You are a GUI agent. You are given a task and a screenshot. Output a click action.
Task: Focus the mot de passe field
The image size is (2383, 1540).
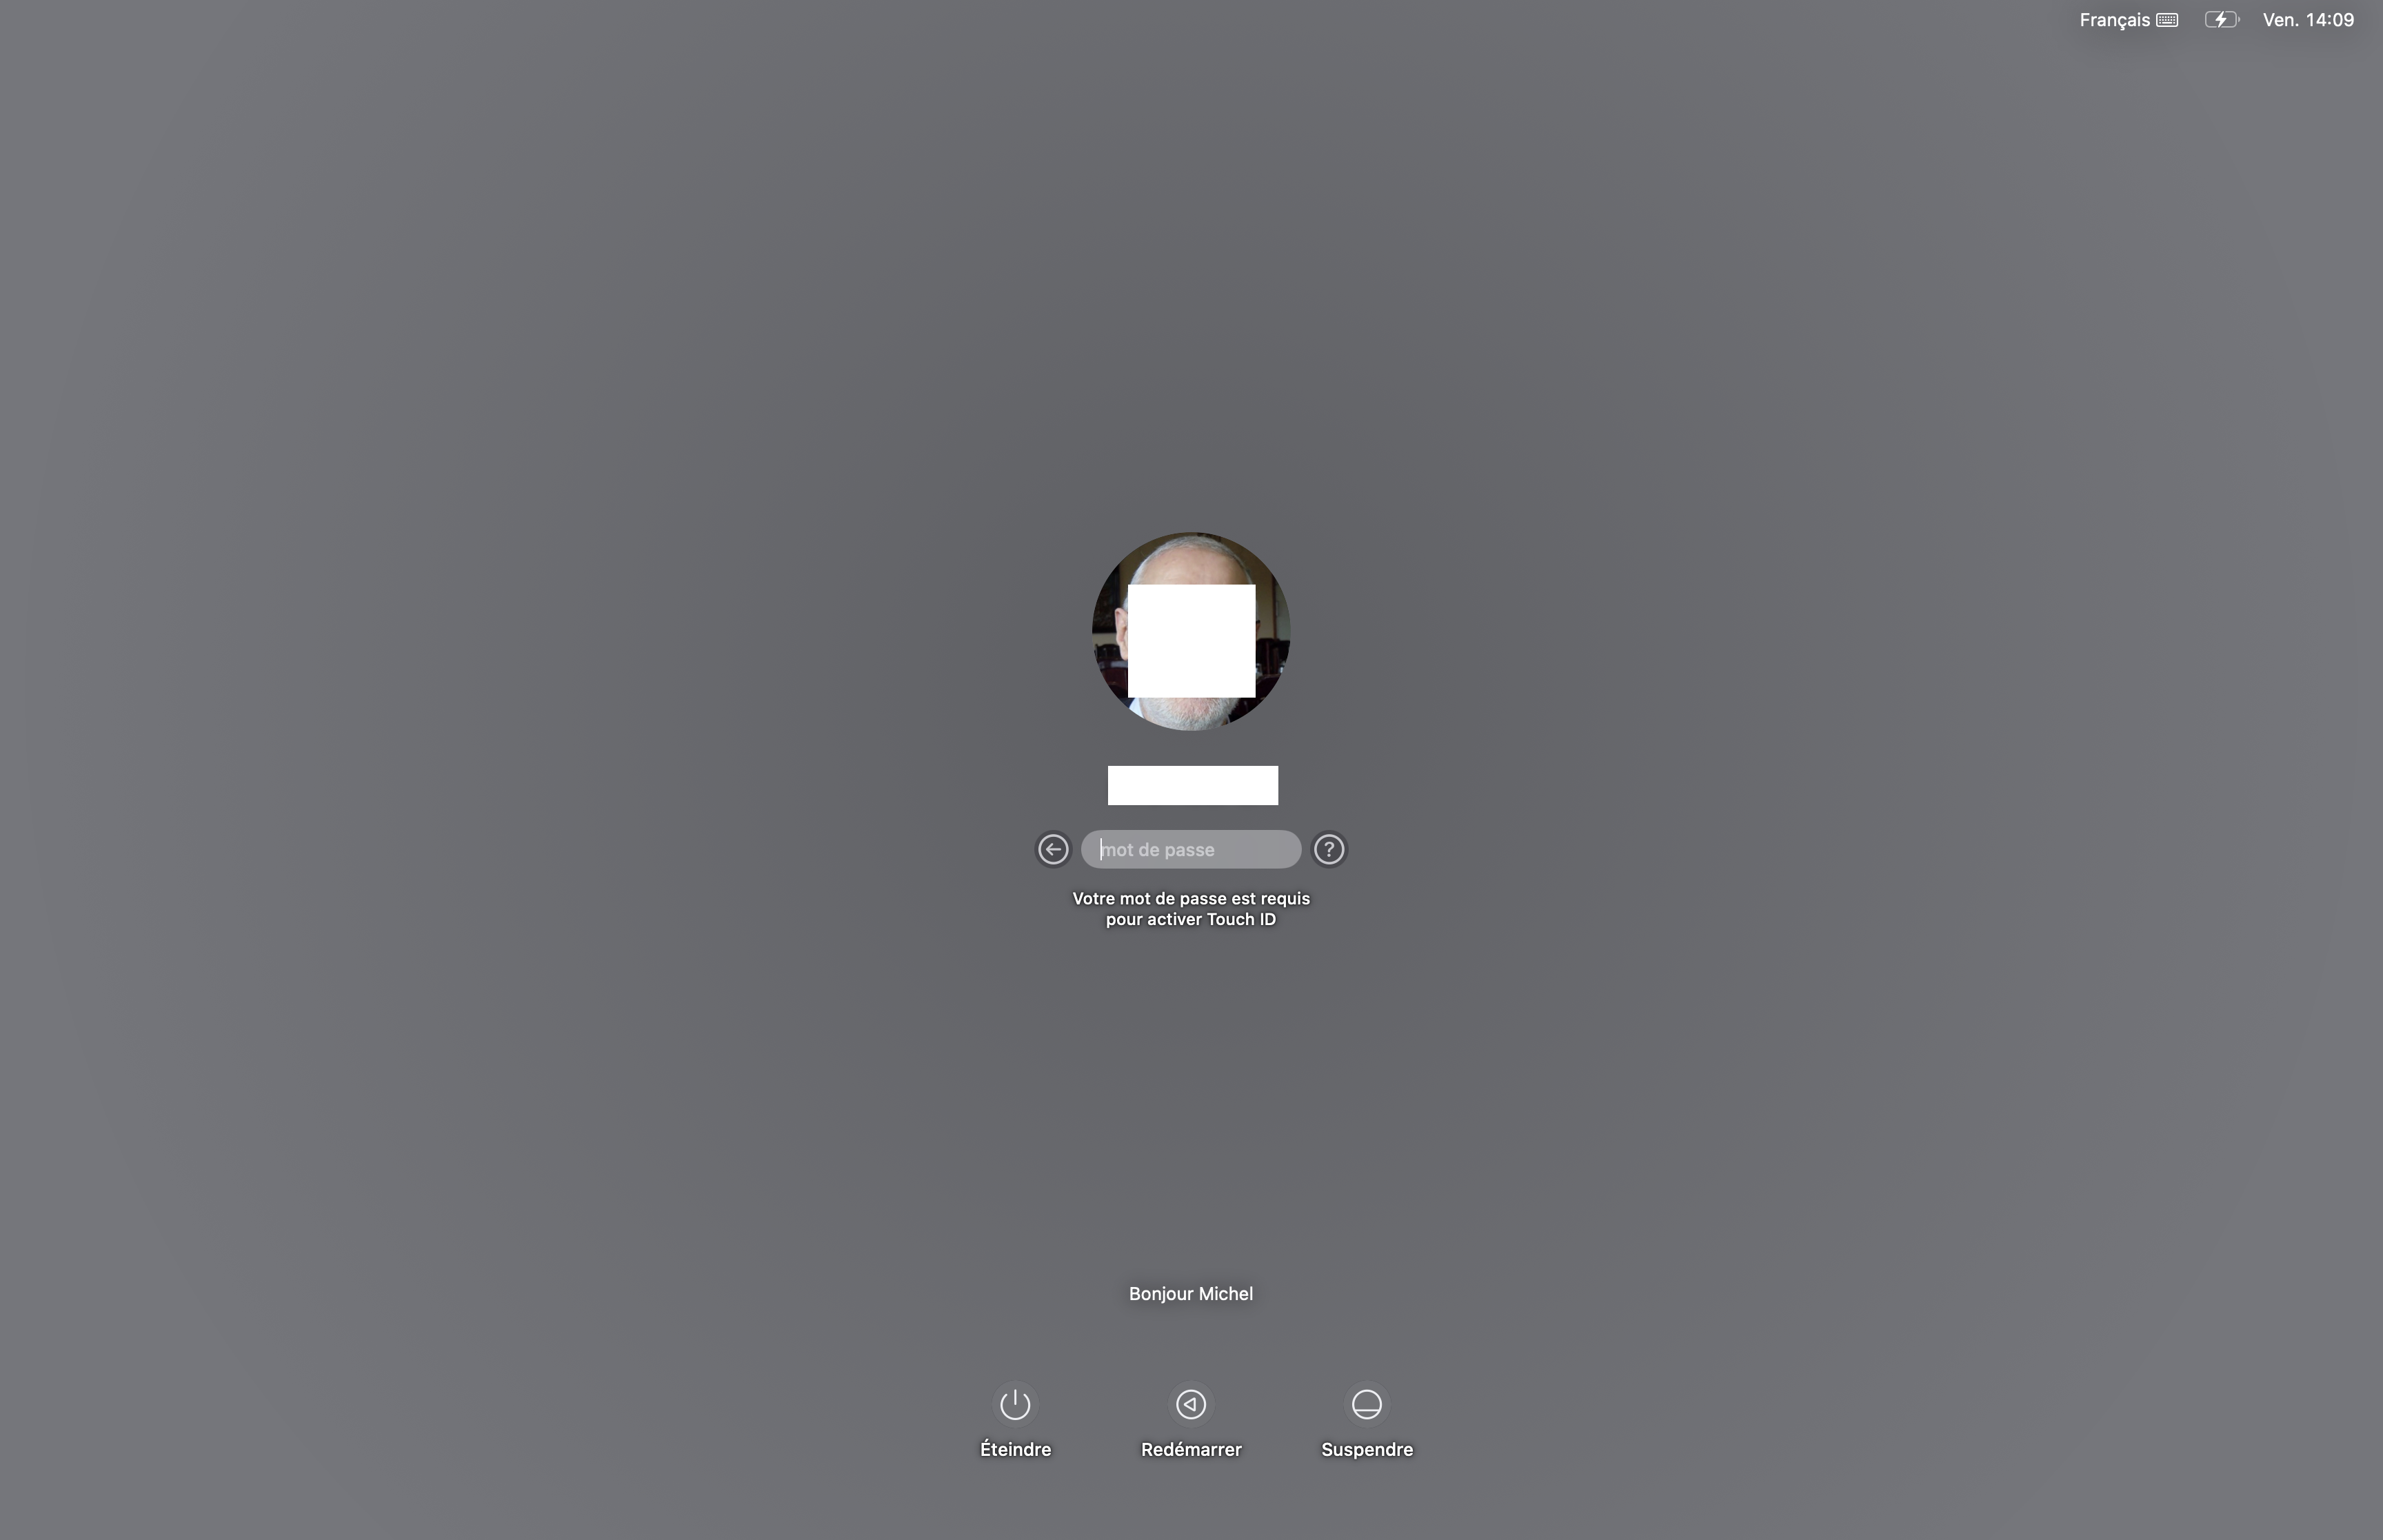[1190, 849]
